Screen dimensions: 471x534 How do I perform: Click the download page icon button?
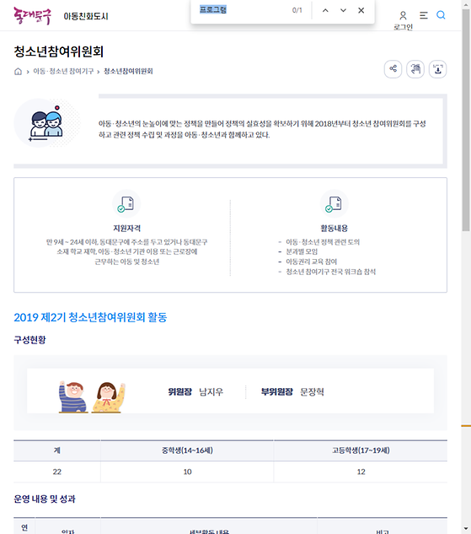tap(437, 69)
